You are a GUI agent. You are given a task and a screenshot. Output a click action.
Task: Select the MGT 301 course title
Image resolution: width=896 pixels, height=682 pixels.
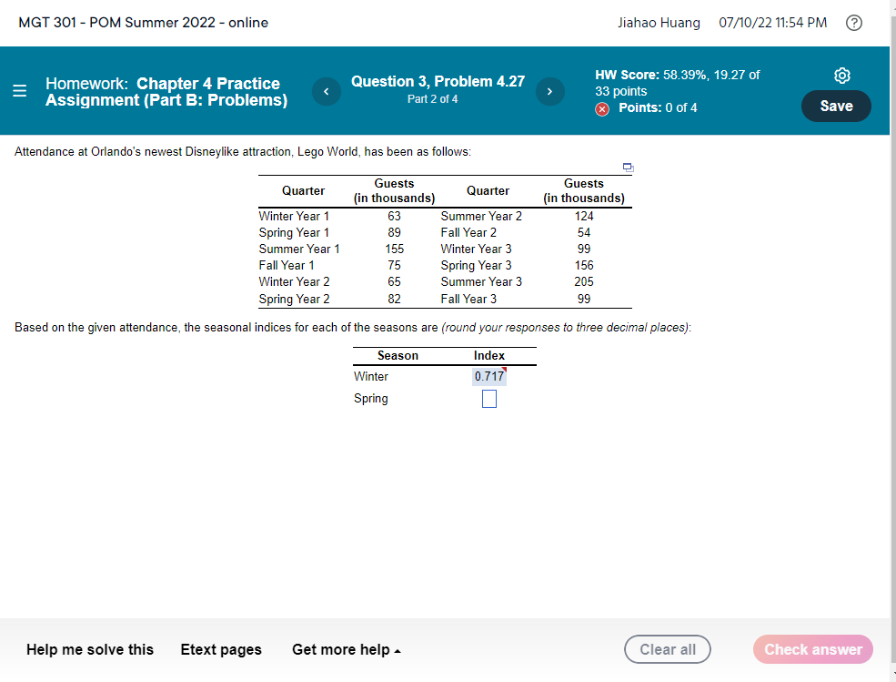click(x=143, y=23)
